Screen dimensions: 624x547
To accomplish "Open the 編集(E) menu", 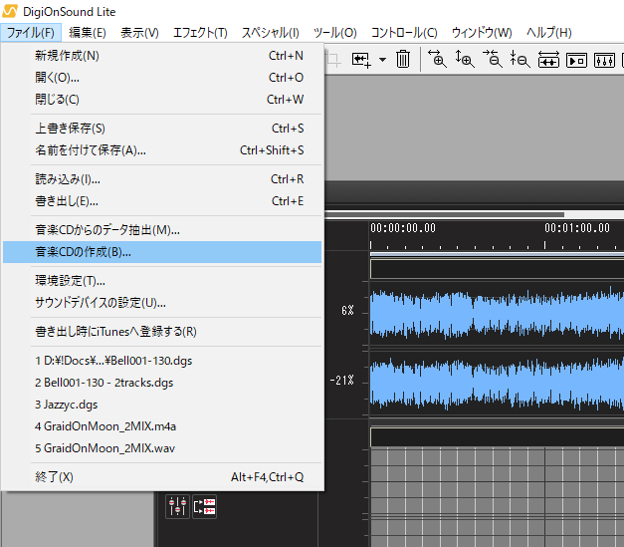I will (x=88, y=32).
